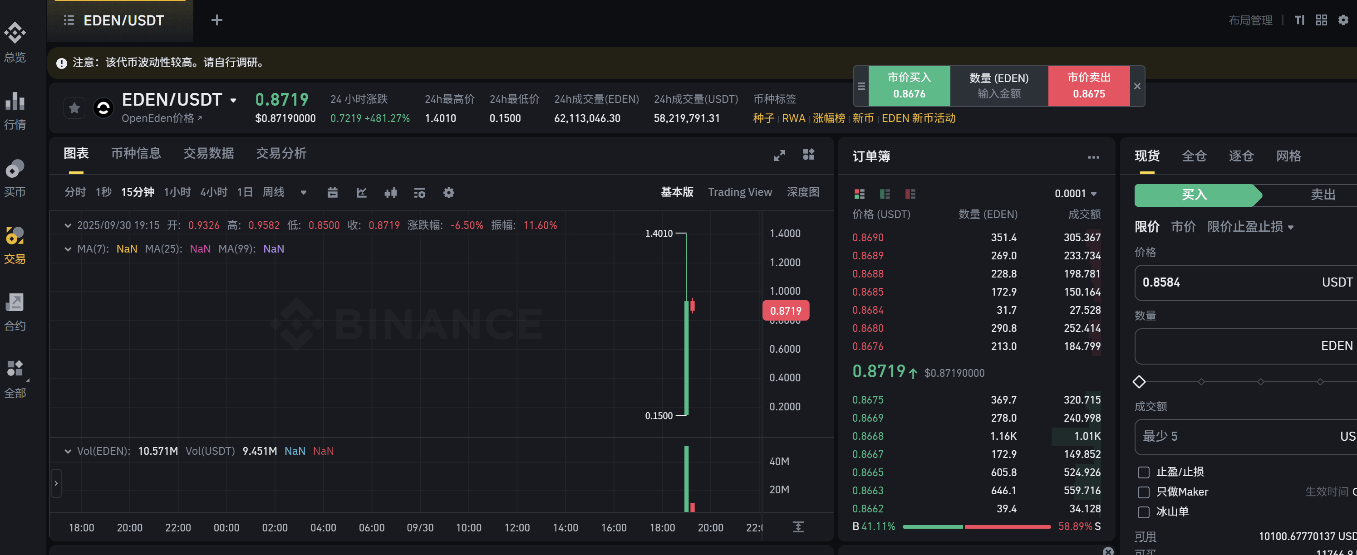Viewport: 1357px width, 555px height.
Task: Tick the 冰山单 checkbox
Action: (1143, 512)
